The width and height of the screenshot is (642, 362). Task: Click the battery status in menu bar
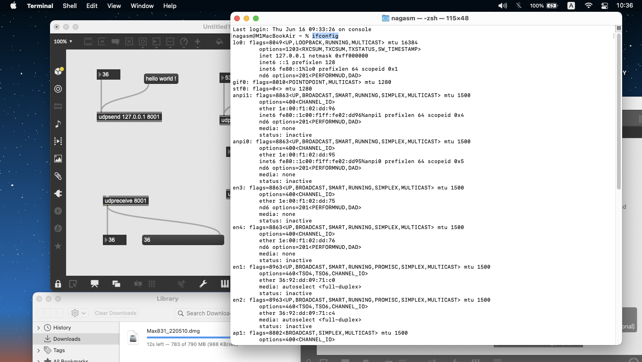[543, 6]
